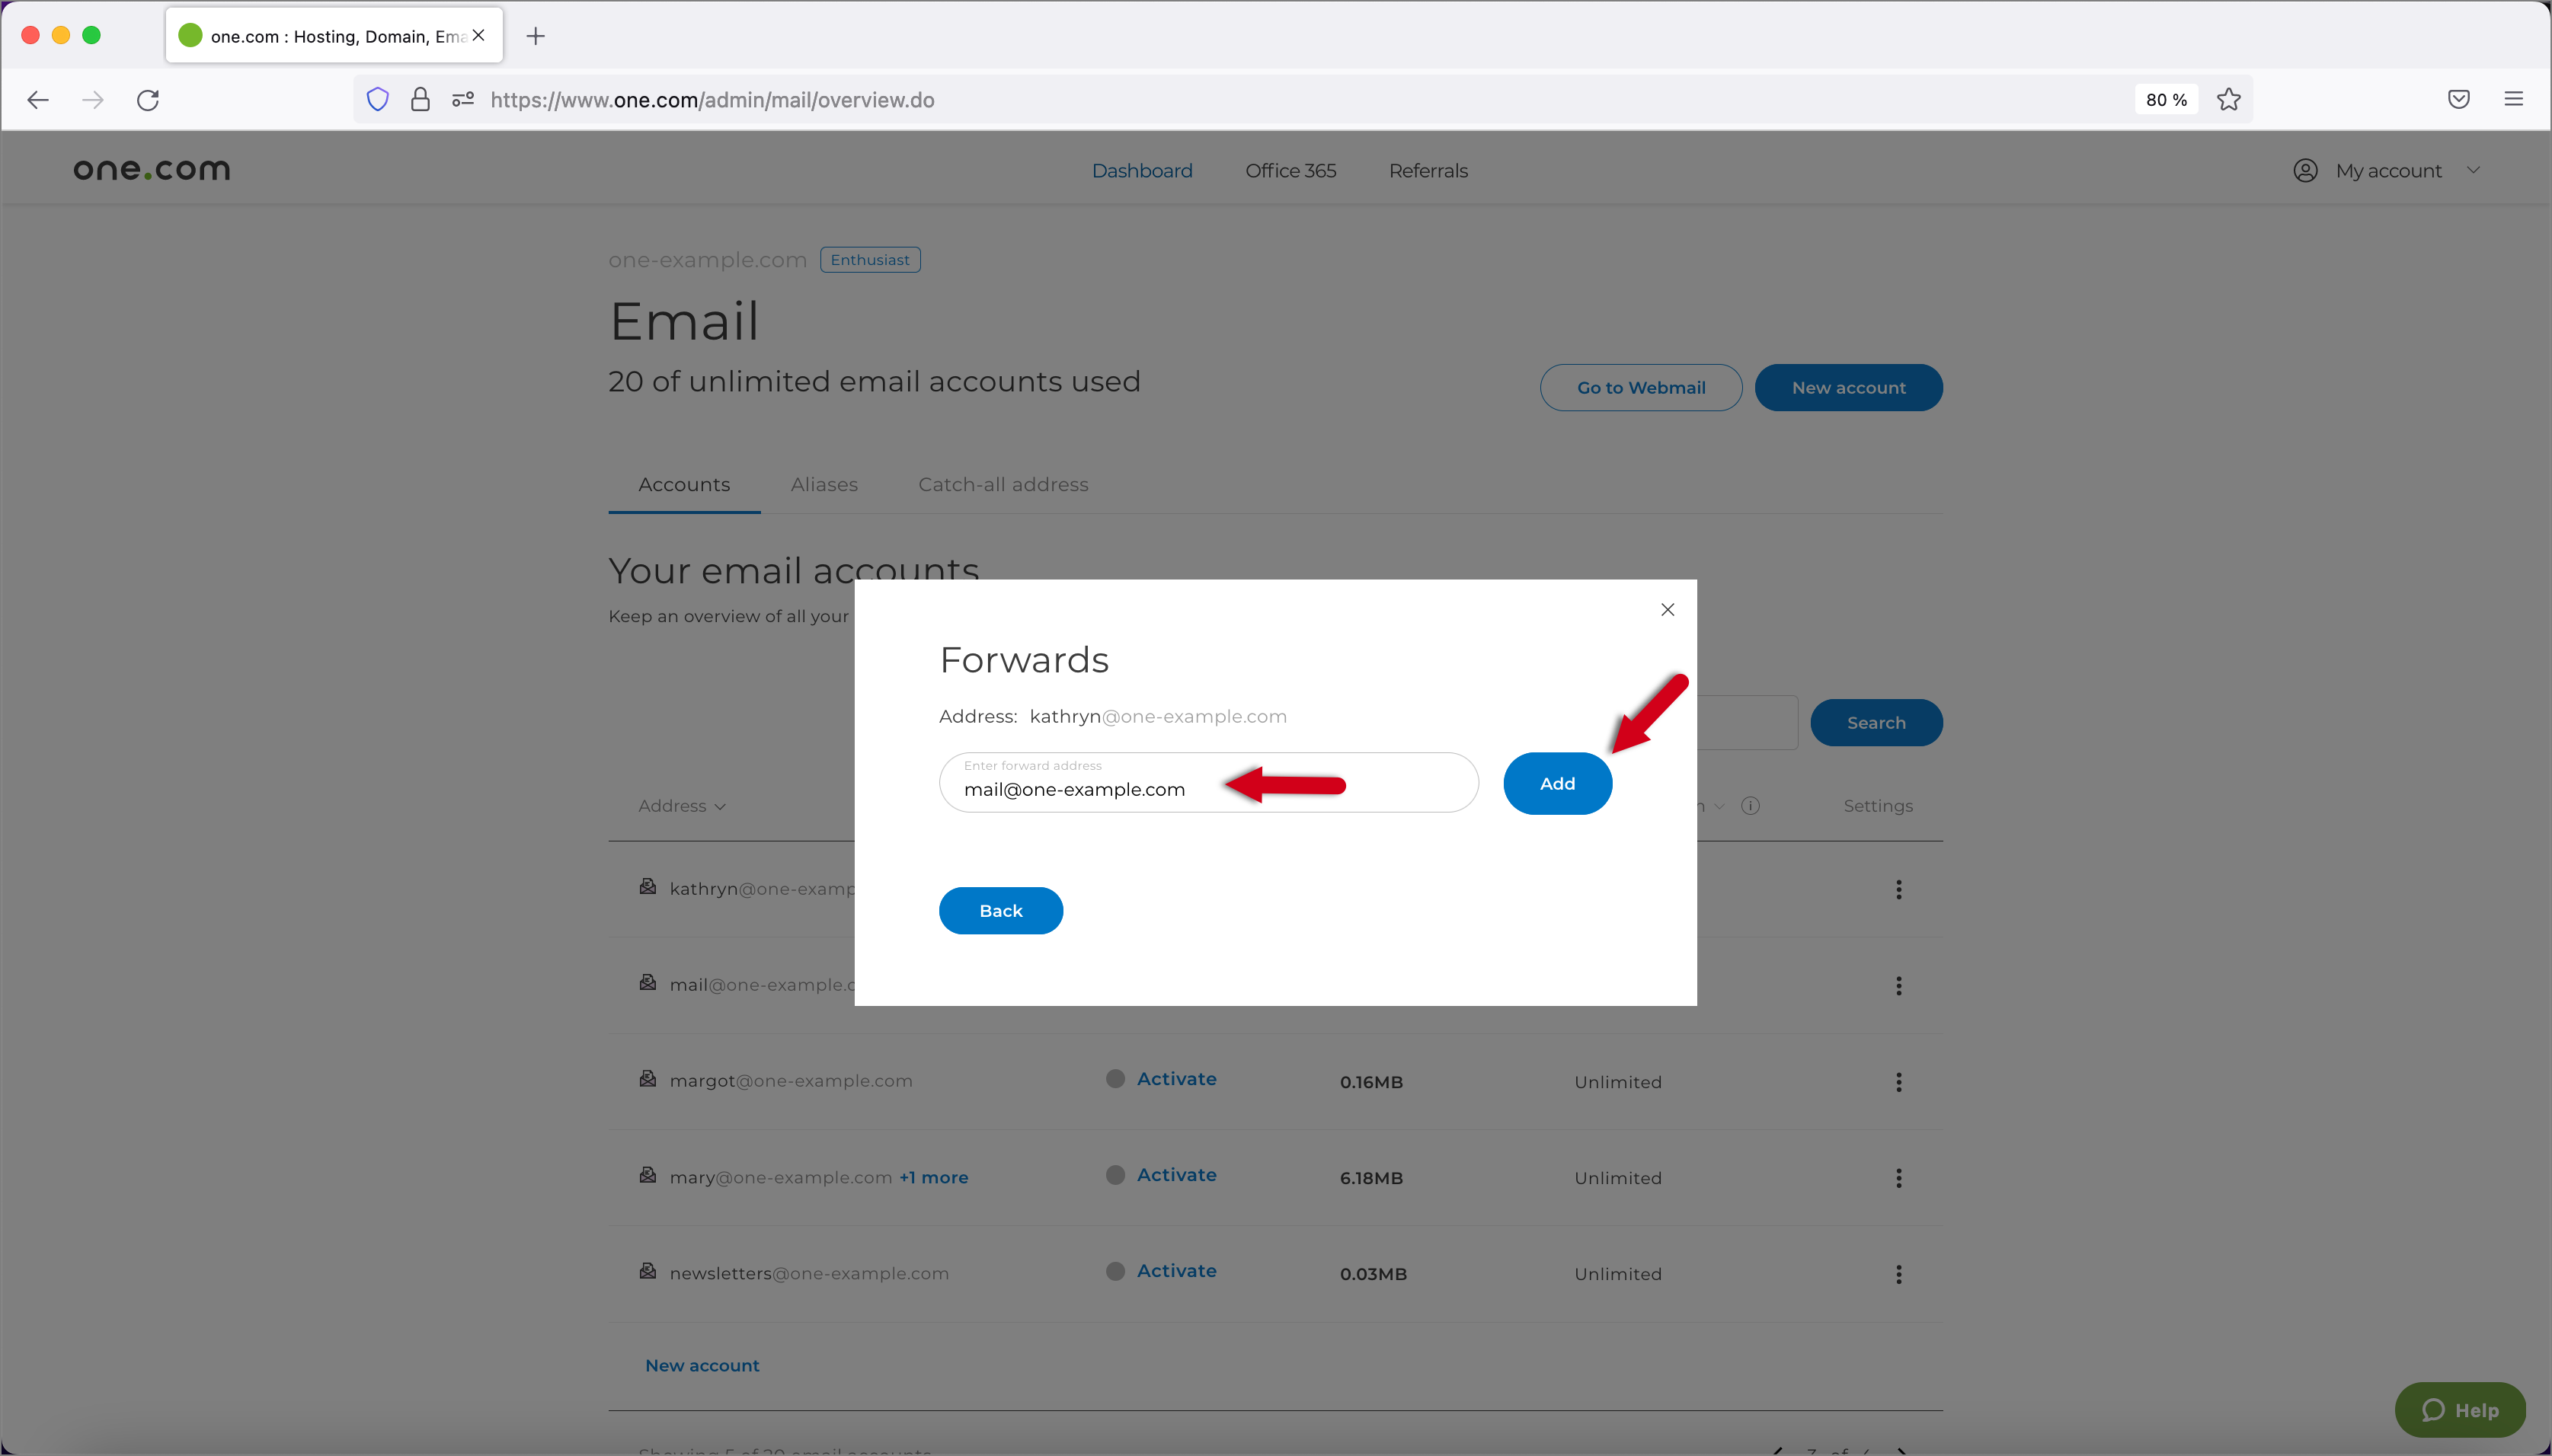This screenshot has width=2552, height=1456.
Task: Open My account dropdown menu
Action: (x=2389, y=170)
